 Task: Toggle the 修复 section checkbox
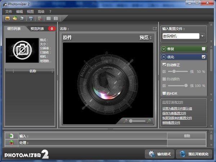pyautogui.click(x=203, y=49)
